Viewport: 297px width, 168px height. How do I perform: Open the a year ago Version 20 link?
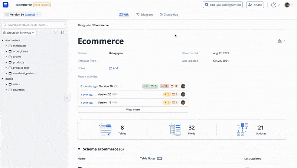(x=87, y=95)
